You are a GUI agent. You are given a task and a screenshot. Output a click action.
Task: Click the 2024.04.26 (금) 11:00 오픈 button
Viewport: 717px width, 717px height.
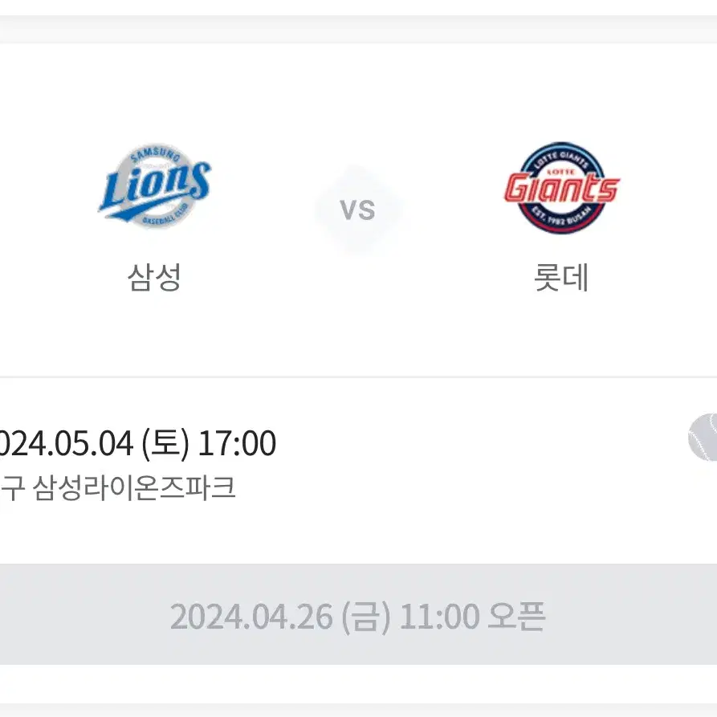coord(358,614)
